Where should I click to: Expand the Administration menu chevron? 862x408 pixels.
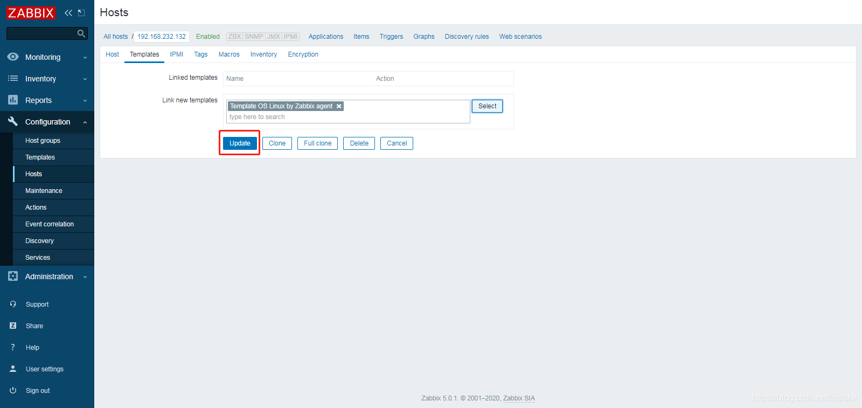85,277
